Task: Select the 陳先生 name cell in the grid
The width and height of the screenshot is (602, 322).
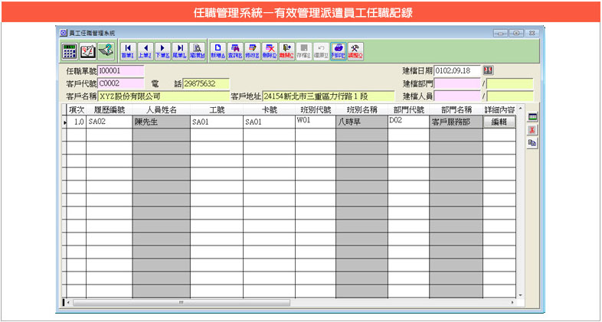Action: tap(159, 122)
